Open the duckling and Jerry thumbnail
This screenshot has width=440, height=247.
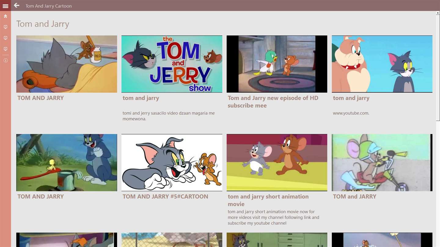[277, 64]
